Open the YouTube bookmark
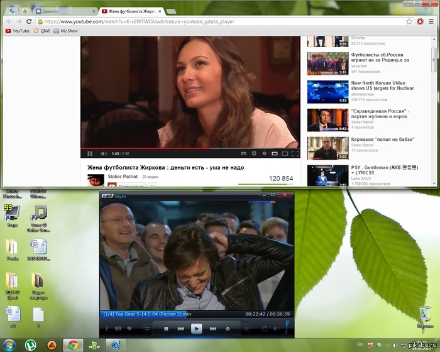Viewport: 440px width, 352px height. (x=18, y=31)
